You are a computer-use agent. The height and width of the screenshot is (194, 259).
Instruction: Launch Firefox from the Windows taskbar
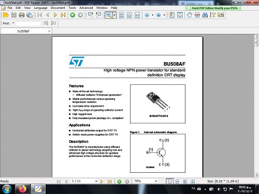[x=22, y=189]
